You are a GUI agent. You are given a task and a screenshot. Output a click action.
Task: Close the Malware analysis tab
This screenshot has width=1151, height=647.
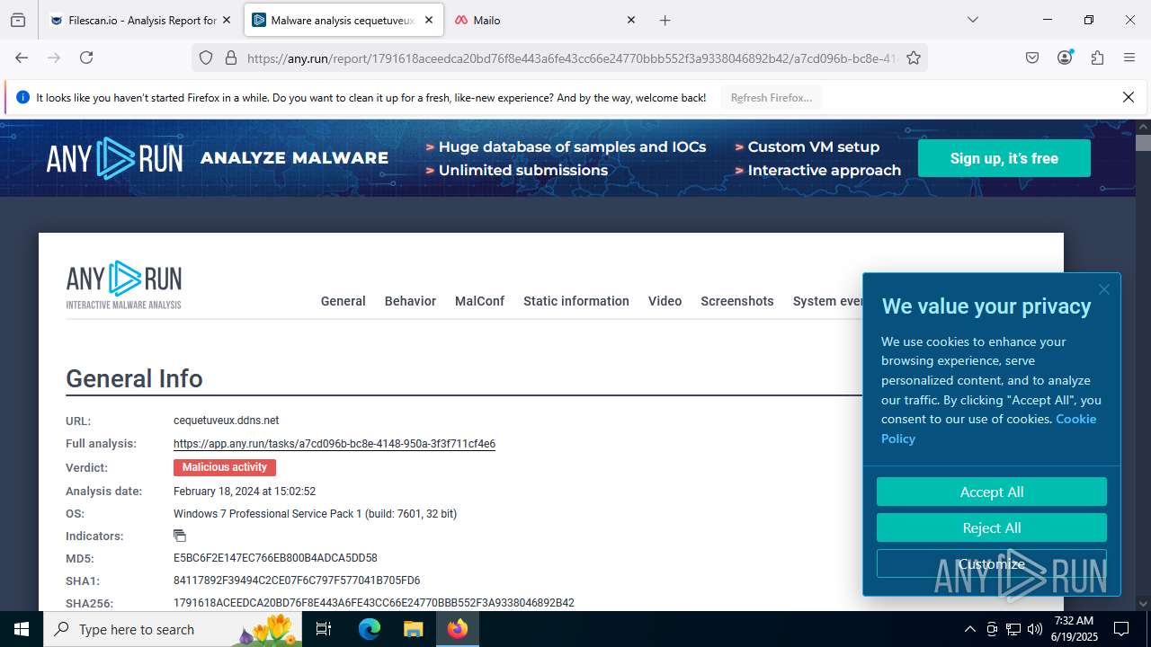pos(429,20)
